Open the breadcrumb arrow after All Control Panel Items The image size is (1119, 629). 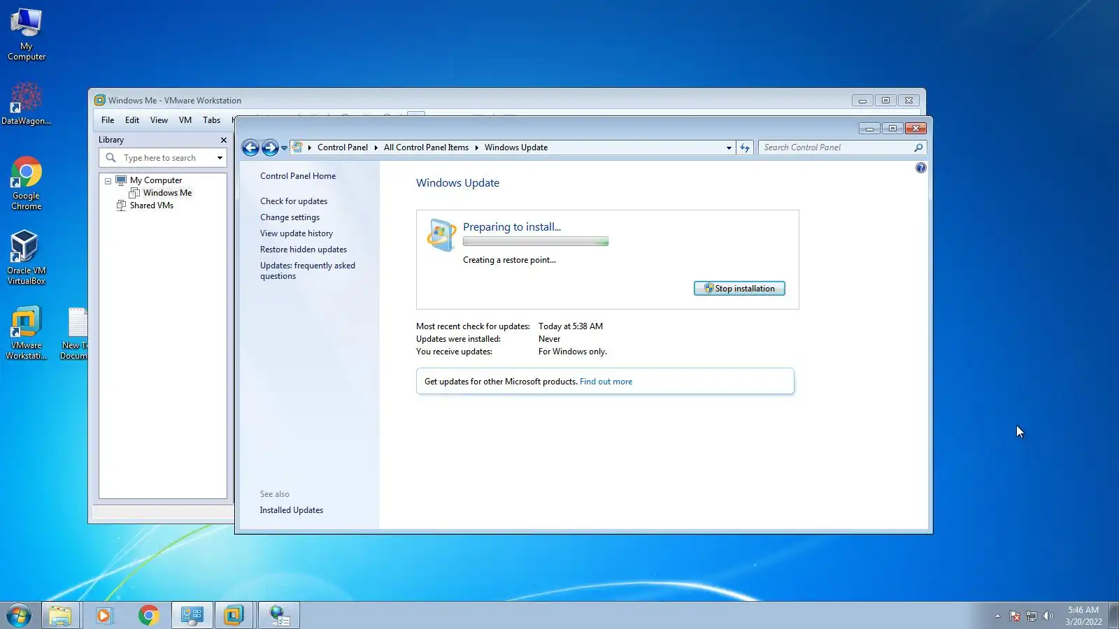tap(476, 147)
